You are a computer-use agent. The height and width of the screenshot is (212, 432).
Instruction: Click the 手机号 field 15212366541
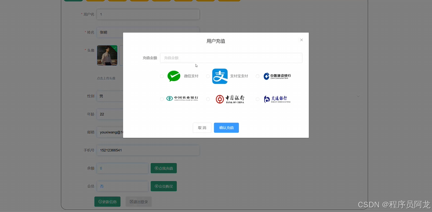click(148, 150)
